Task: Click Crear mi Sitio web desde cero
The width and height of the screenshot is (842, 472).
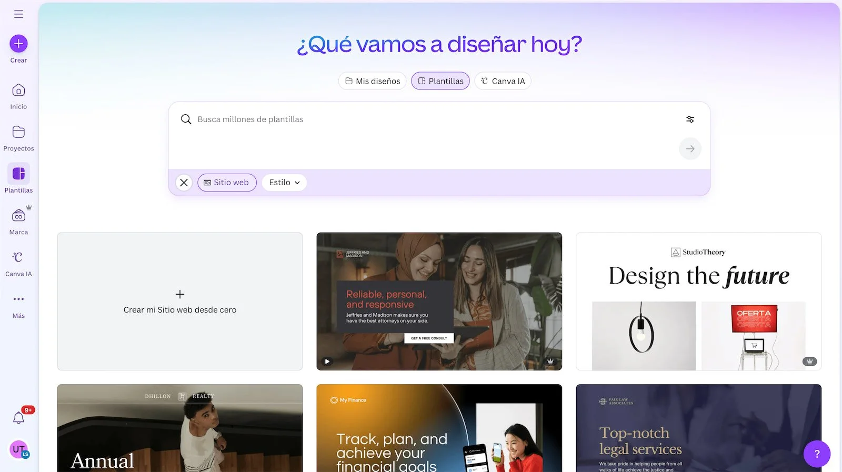Action: coord(180,302)
